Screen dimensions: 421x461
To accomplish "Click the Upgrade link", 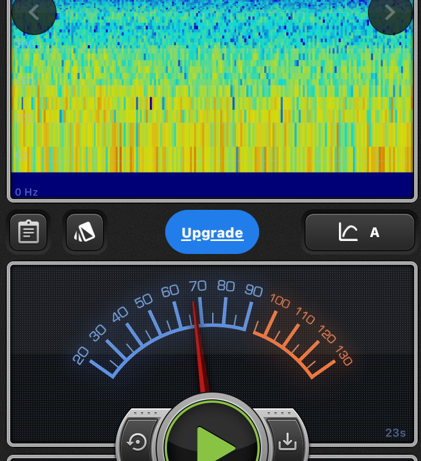I will pos(212,232).
